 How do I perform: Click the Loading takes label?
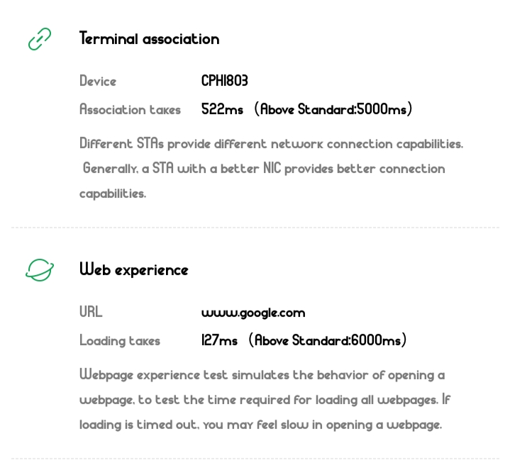(120, 341)
